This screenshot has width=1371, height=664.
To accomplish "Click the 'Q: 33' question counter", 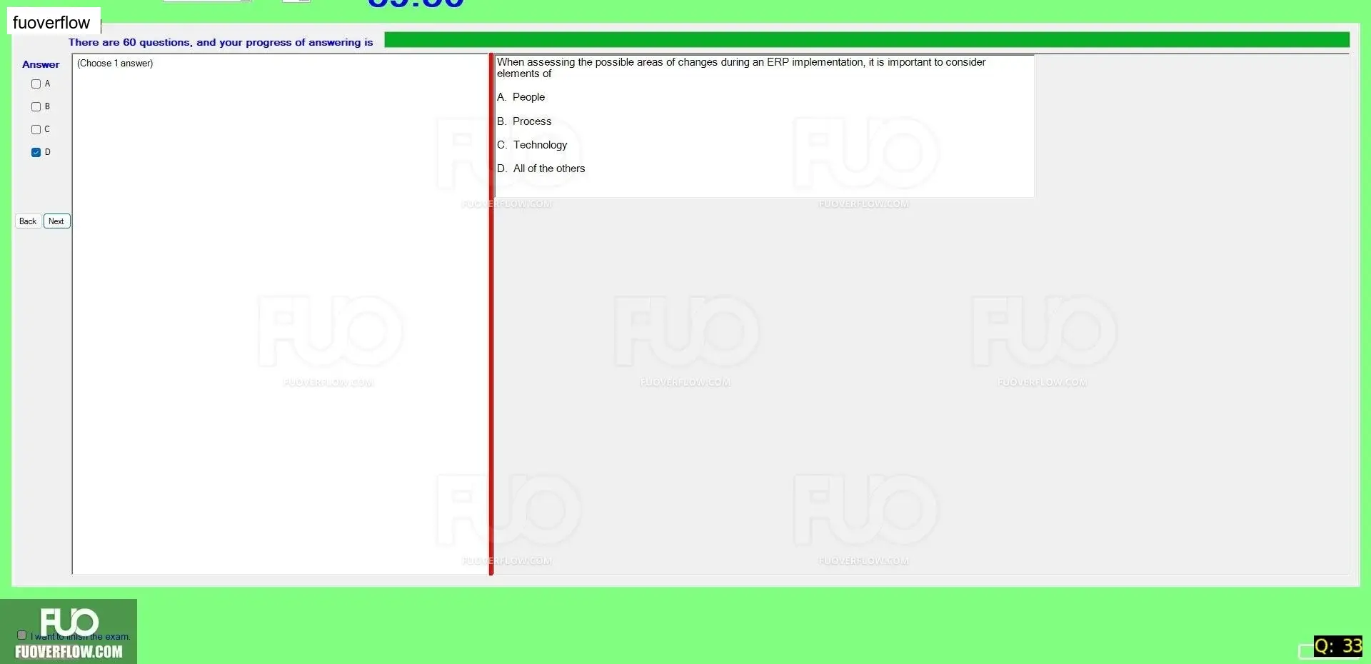I will (x=1338, y=646).
